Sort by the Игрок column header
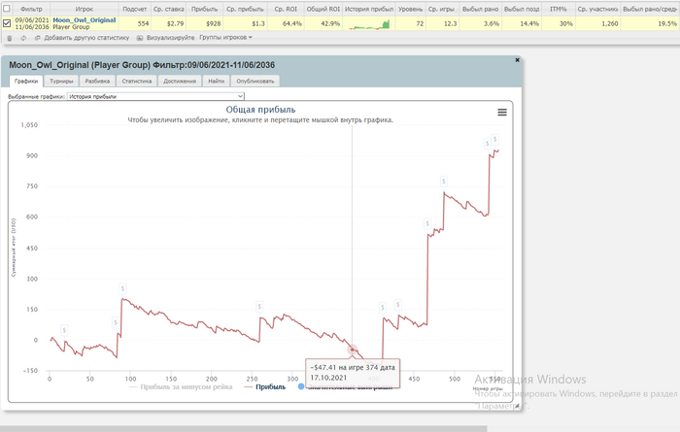Image resolution: width=680 pixels, height=432 pixels. [x=85, y=9]
